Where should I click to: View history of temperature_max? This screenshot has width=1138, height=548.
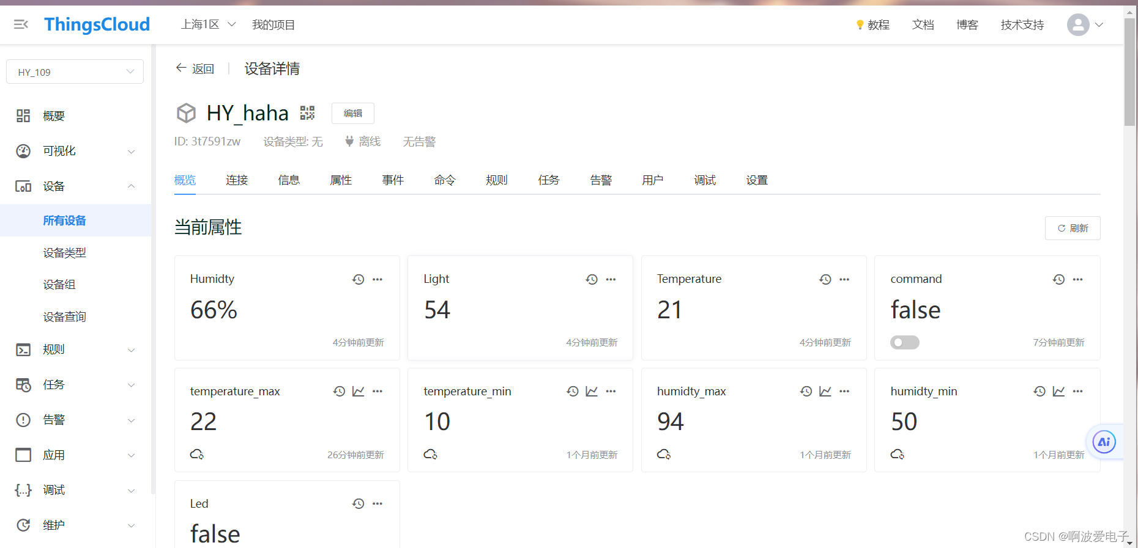coord(340,391)
